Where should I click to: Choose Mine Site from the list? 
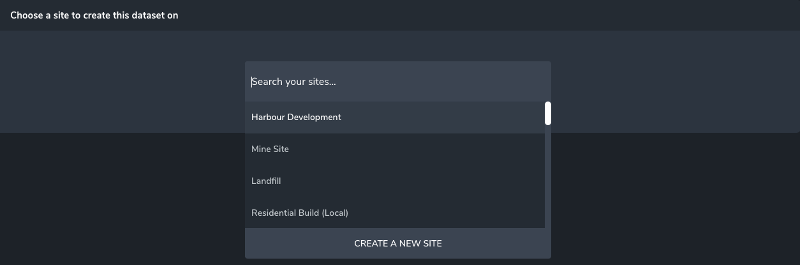click(270, 149)
